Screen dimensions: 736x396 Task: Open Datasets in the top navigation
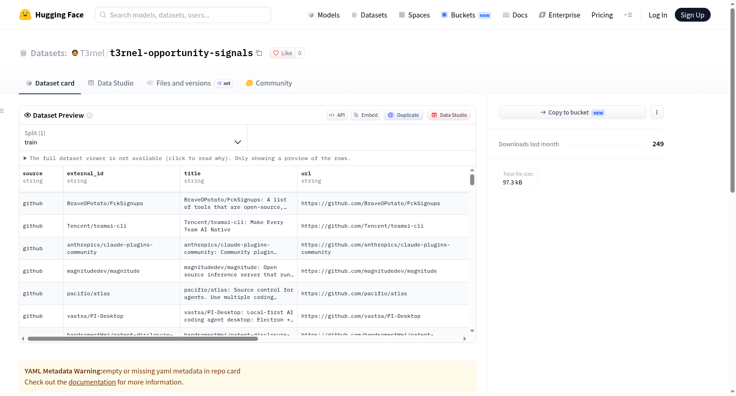(x=369, y=15)
